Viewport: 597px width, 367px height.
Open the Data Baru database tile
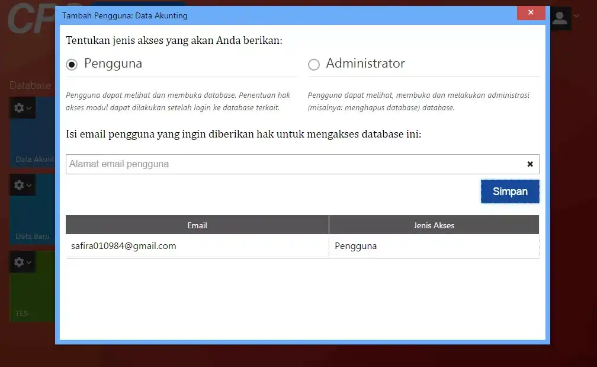pyautogui.click(x=32, y=209)
